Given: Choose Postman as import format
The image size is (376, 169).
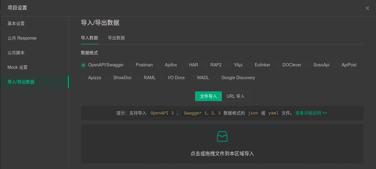Looking at the screenshot, I should click(131, 65).
